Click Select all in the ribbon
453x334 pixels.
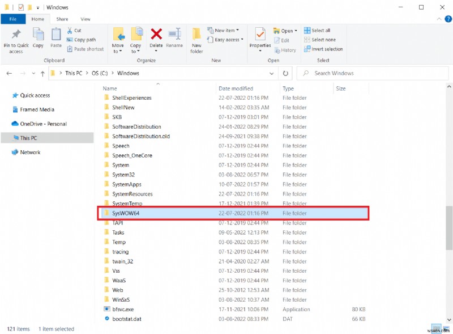point(317,31)
